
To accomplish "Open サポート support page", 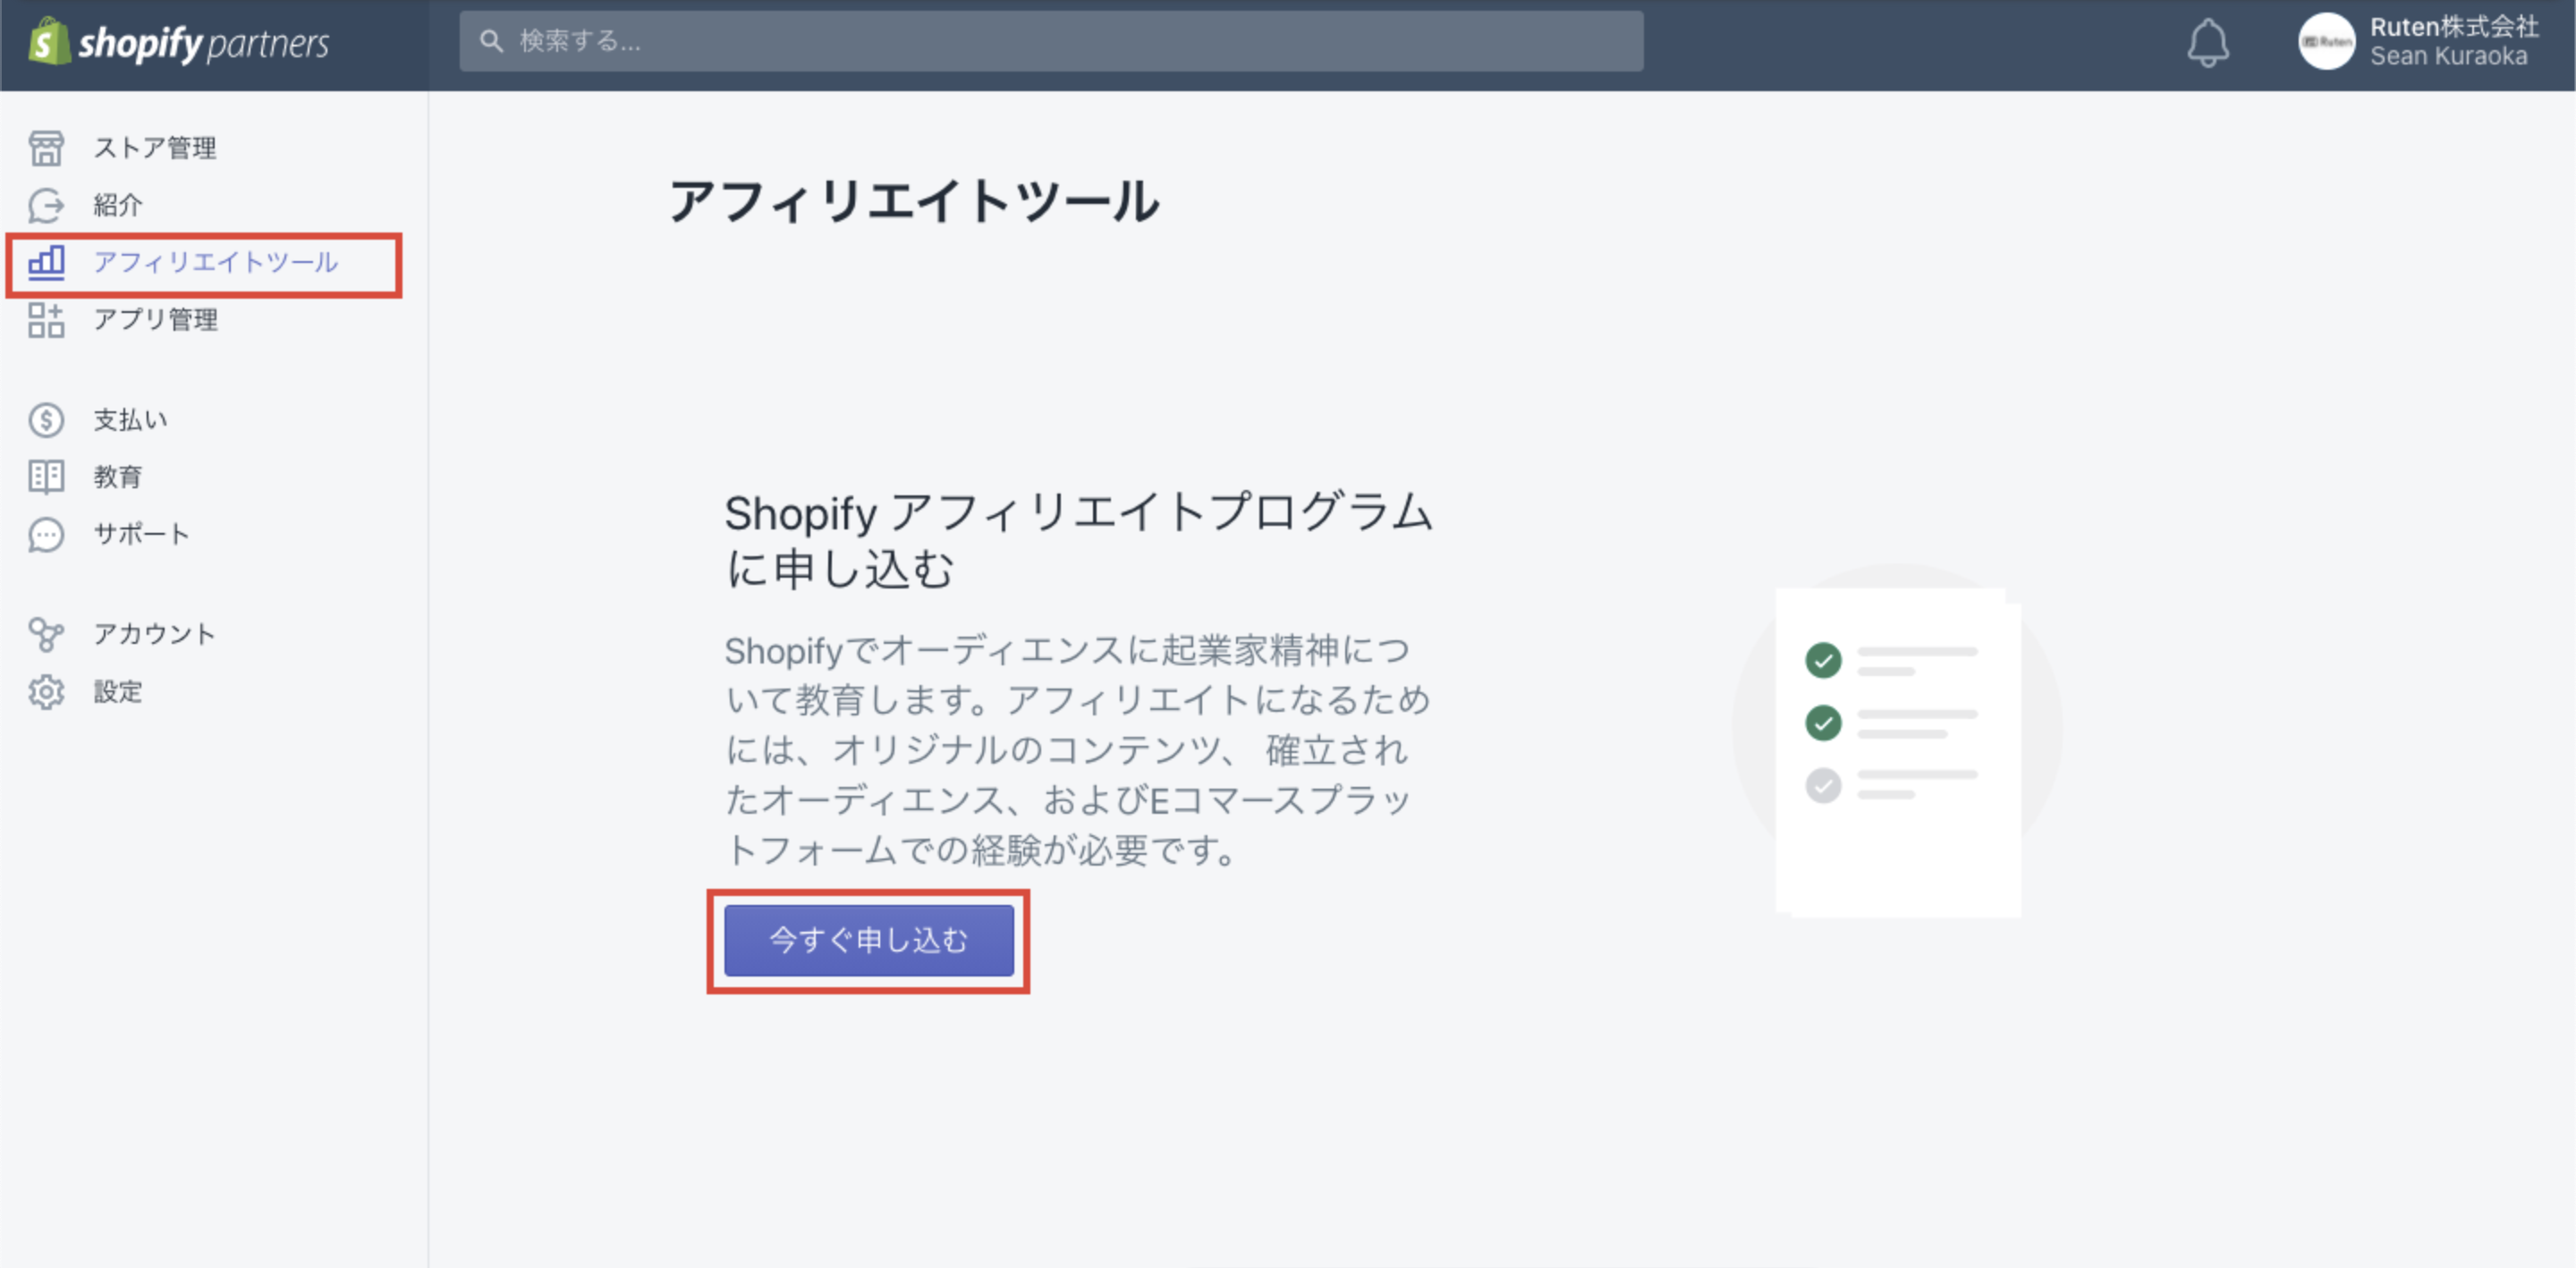I will (x=141, y=534).
